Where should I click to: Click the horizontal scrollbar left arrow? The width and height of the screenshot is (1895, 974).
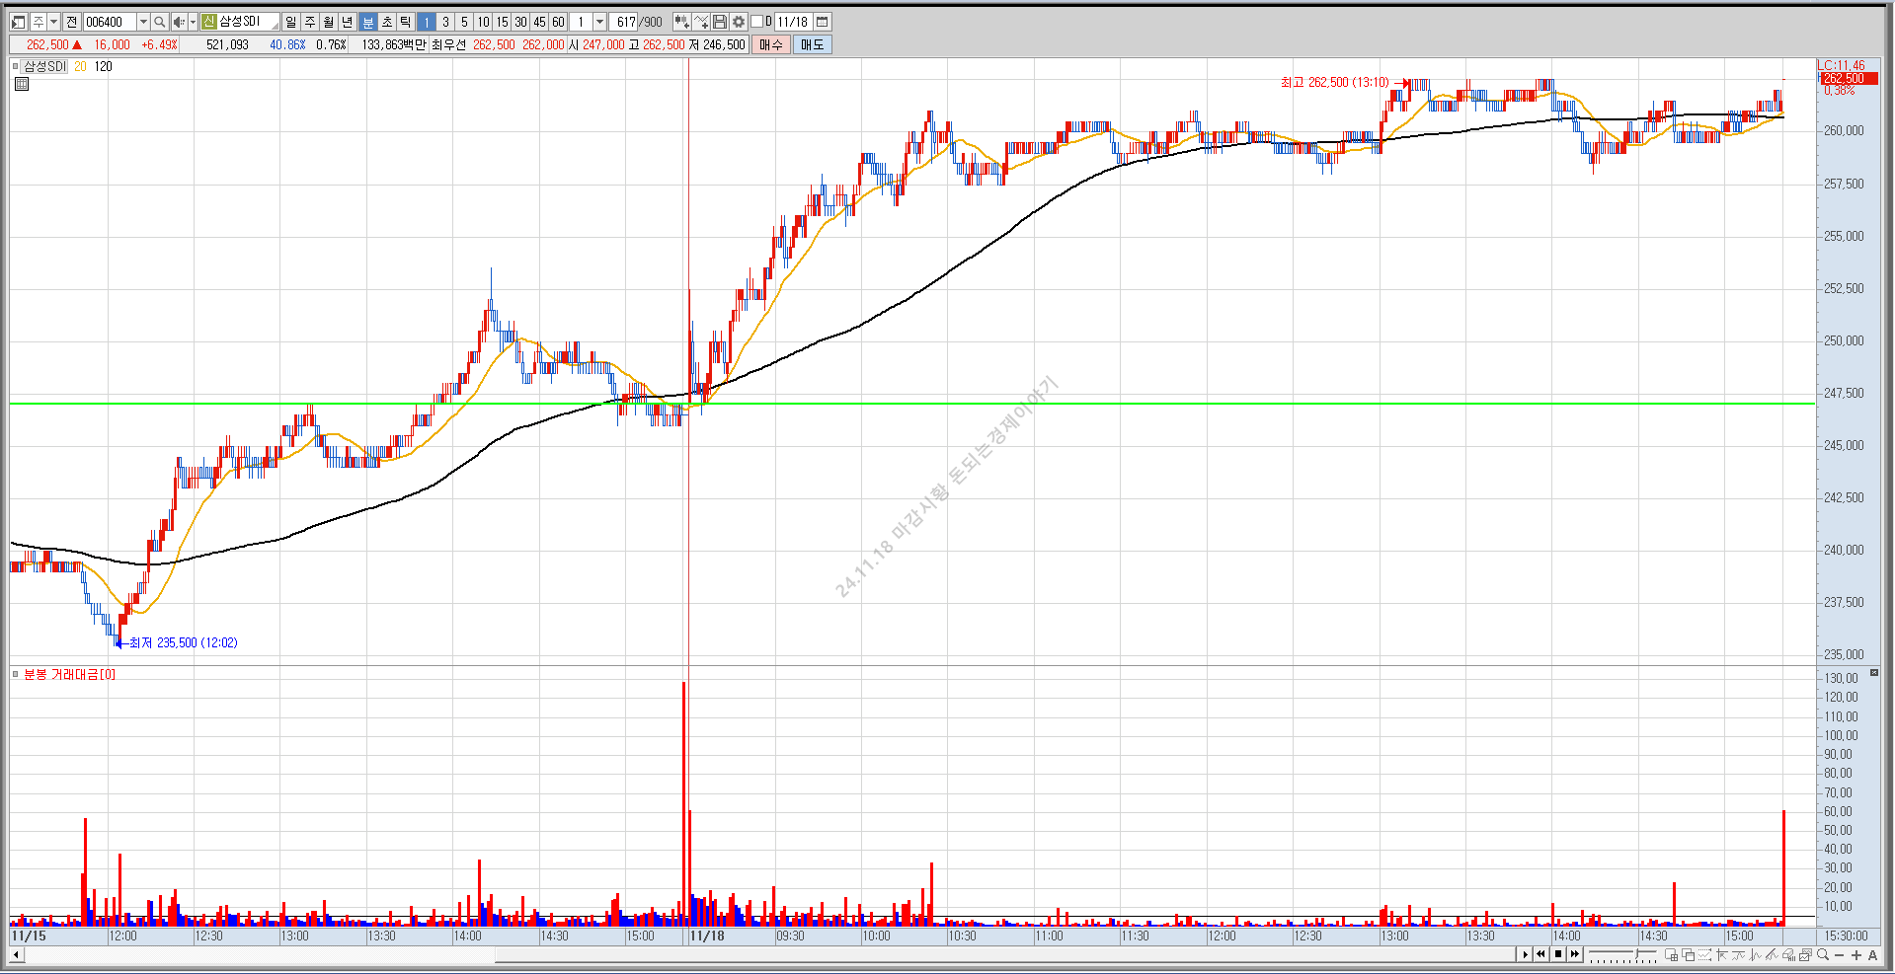coord(16,954)
